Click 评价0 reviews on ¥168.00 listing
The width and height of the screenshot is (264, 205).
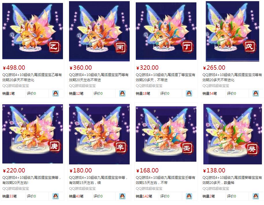point(165,196)
